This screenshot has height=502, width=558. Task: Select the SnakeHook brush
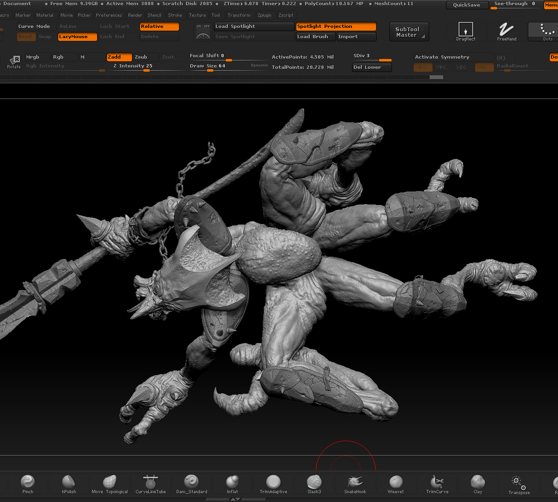[355, 484]
